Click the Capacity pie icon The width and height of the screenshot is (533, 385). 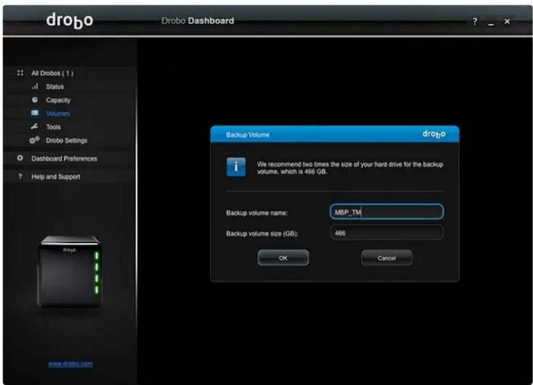[35, 99]
